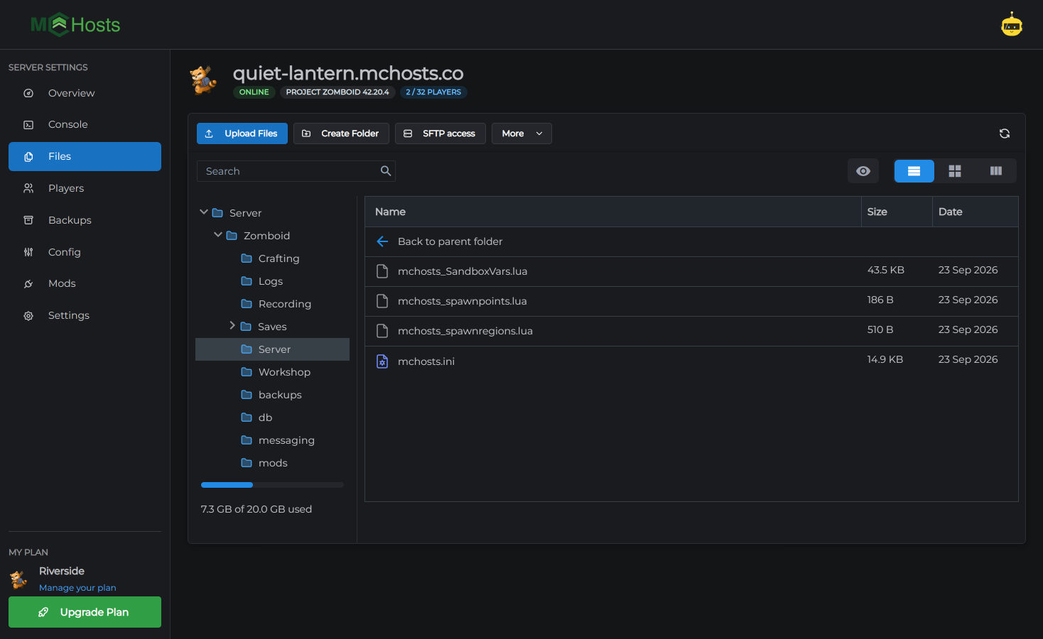Viewport: 1043px width, 639px height.
Task: Click the Riverside plan mascot icon
Action: click(19, 579)
